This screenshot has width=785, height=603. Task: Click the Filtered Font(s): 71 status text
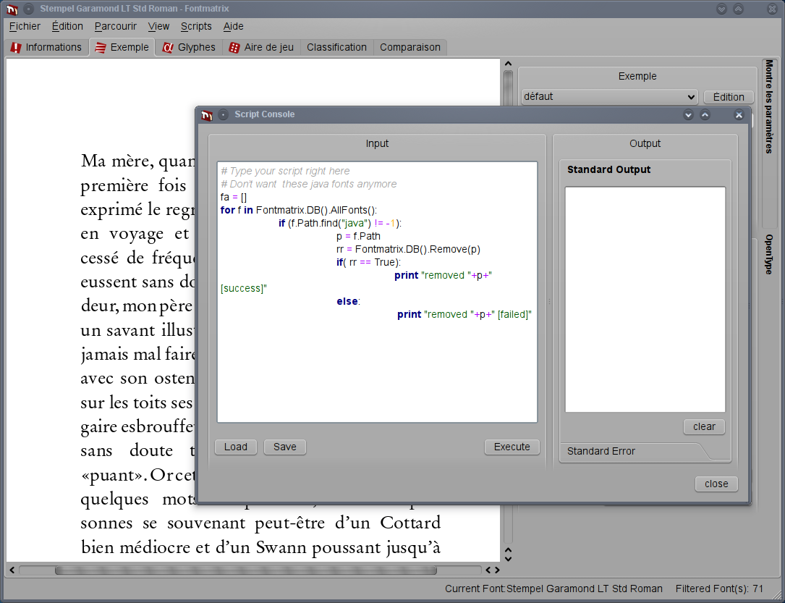[719, 589]
